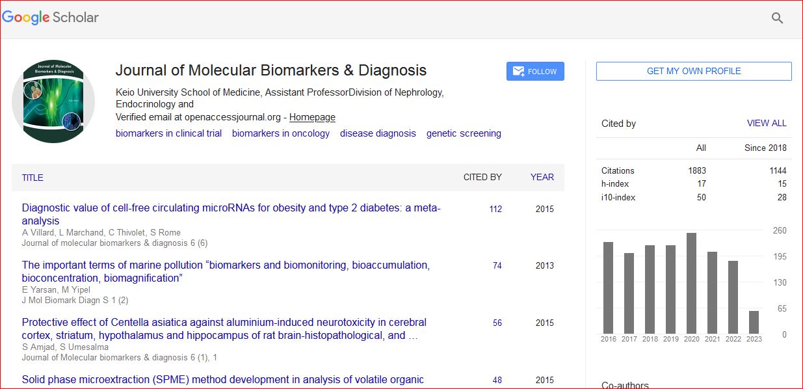
Task: Select biomarkers in clinical trial tag
Action: [x=168, y=133]
